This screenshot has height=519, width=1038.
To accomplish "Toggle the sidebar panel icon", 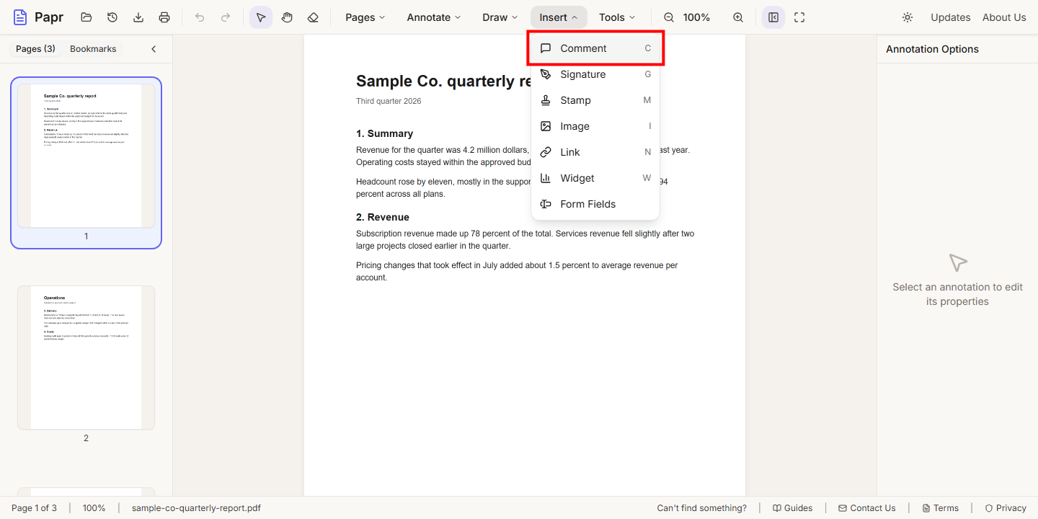I will [773, 17].
